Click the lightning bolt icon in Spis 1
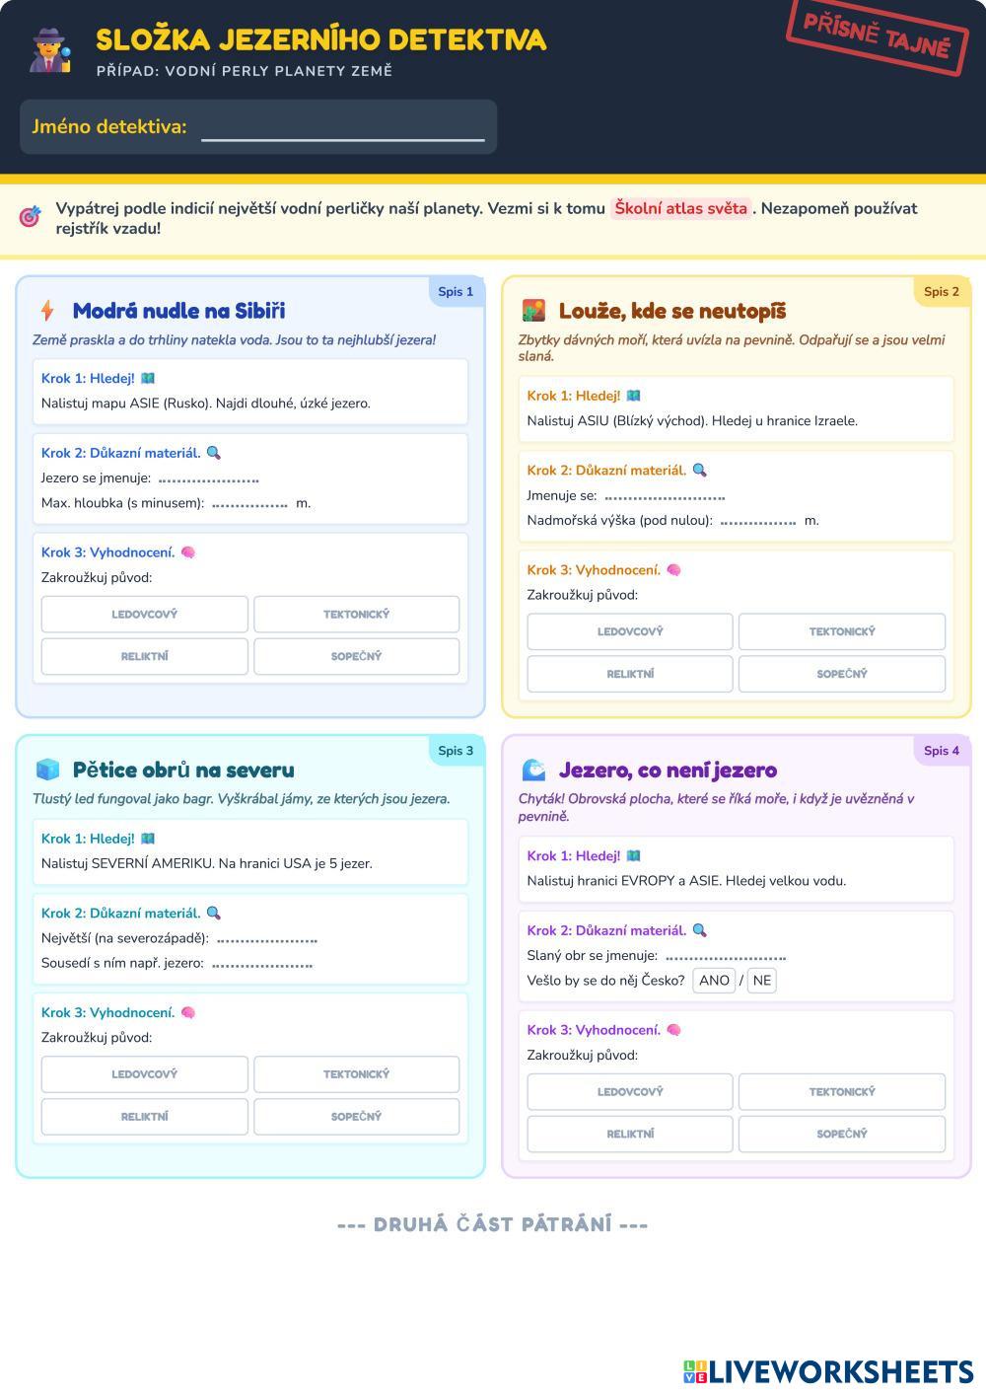The width and height of the screenshot is (986, 1396). click(47, 311)
